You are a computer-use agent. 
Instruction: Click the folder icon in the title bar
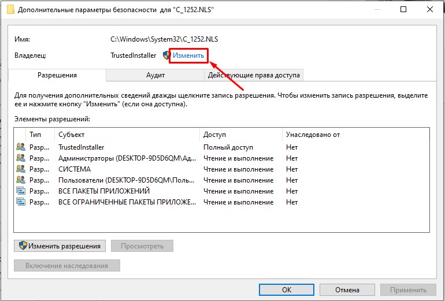[x=10, y=10]
